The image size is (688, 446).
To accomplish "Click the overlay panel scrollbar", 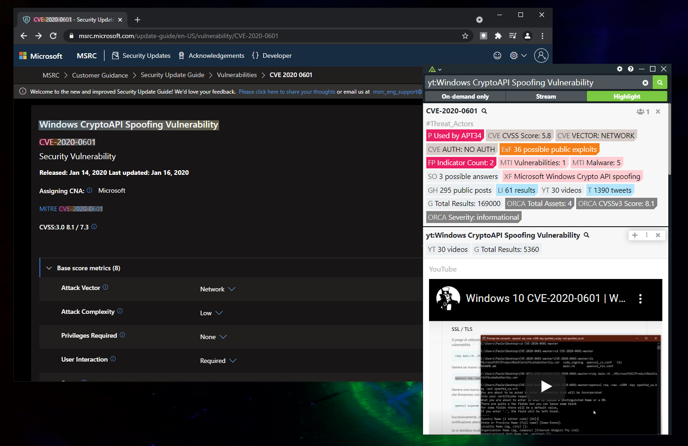I will 670,139.
